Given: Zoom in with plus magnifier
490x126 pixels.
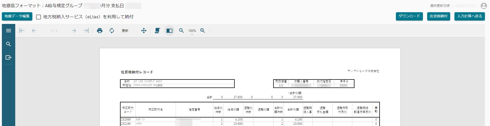Looking at the screenshot, I should coord(203,31).
